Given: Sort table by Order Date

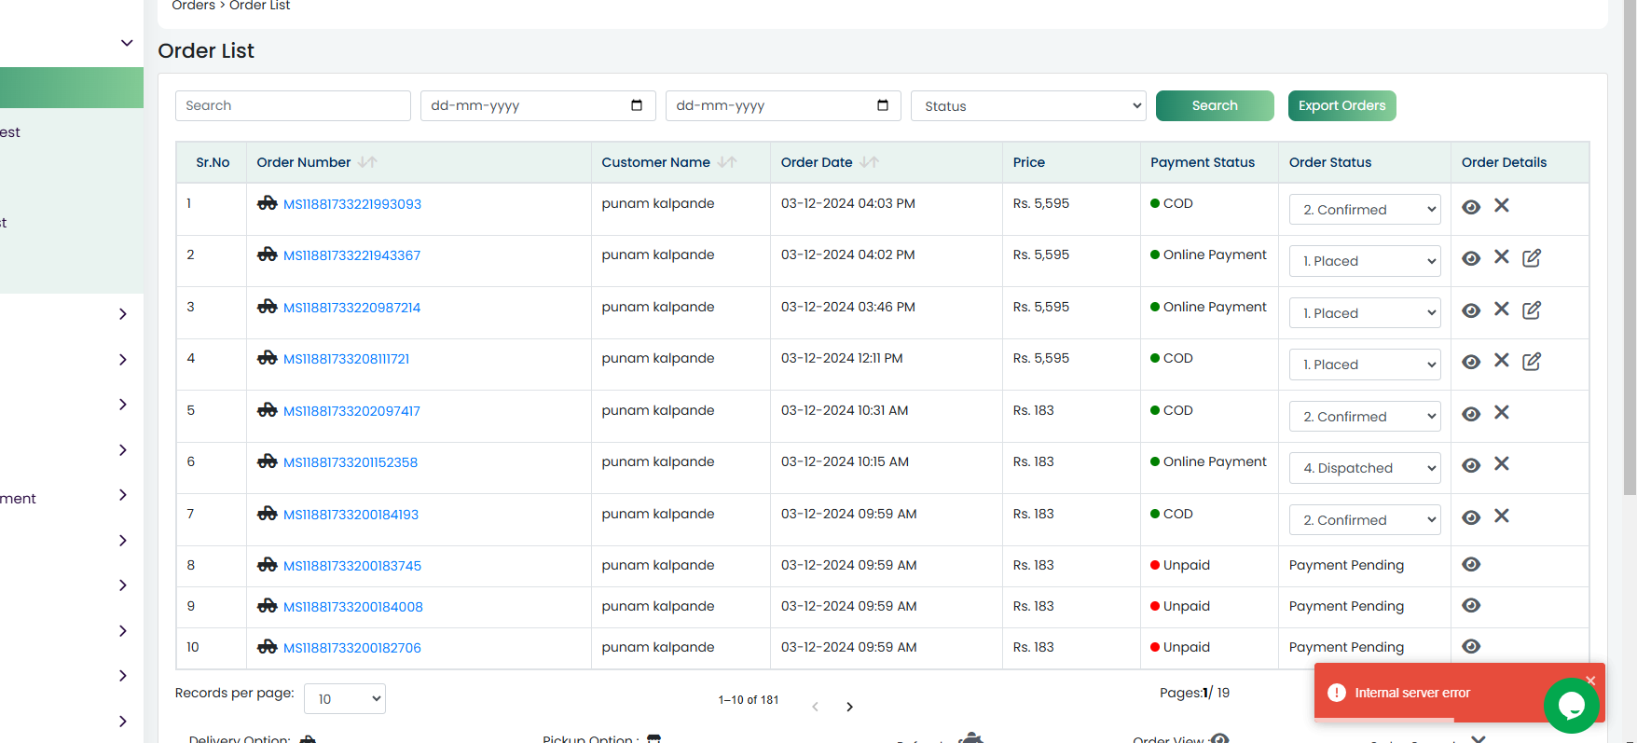Looking at the screenshot, I should click(869, 162).
